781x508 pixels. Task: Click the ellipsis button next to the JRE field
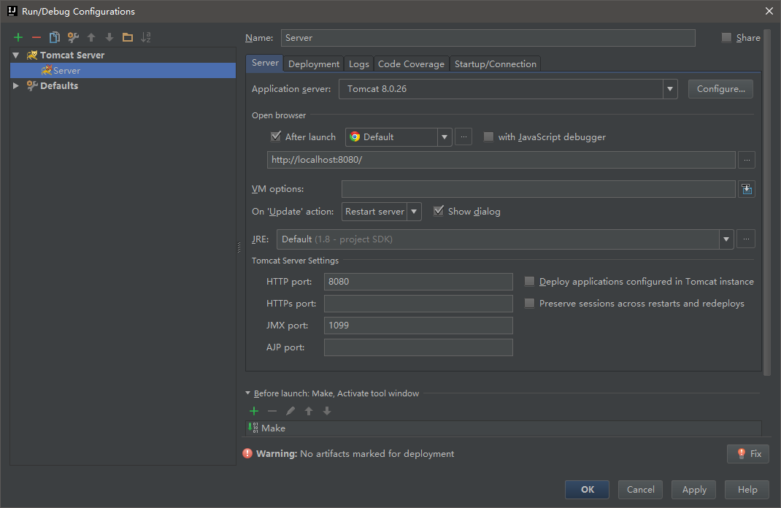point(746,239)
